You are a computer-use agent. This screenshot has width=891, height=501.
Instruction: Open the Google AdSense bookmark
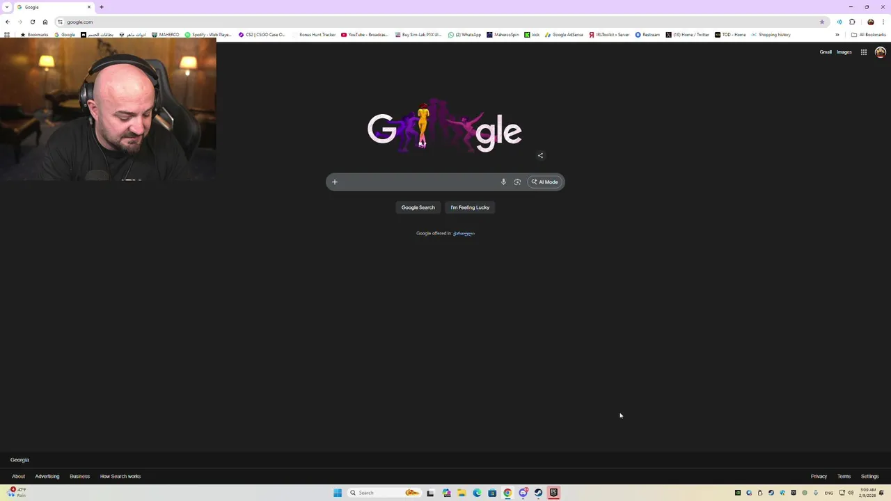(x=564, y=35)
